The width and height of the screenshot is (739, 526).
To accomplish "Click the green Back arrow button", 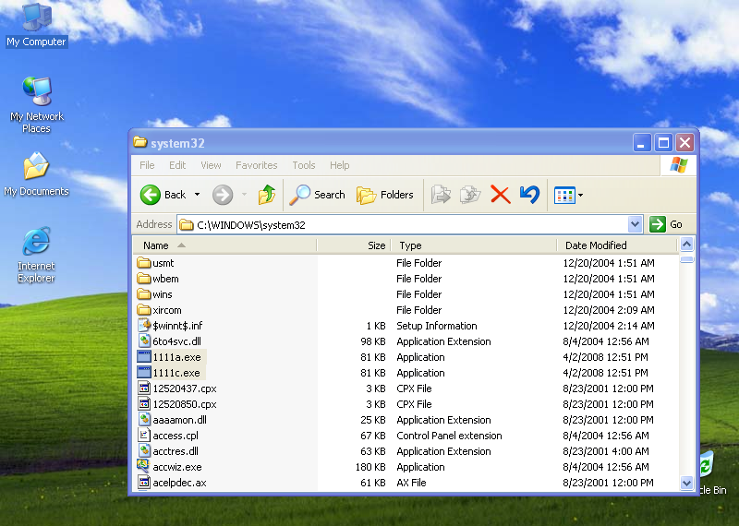I will (151, 195).
